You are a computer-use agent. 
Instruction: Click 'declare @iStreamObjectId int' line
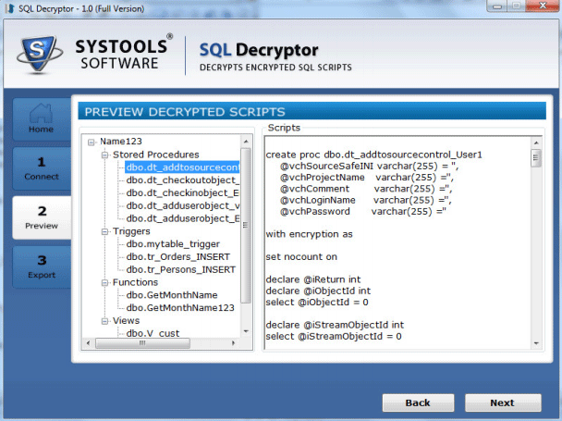pyautogui.click(x=335, y=325)
